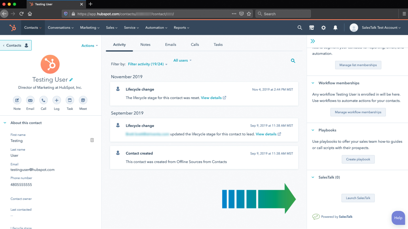This screenshot has height=229, width=408.
Task: Click browser back arrow
Action: [4, 14]
